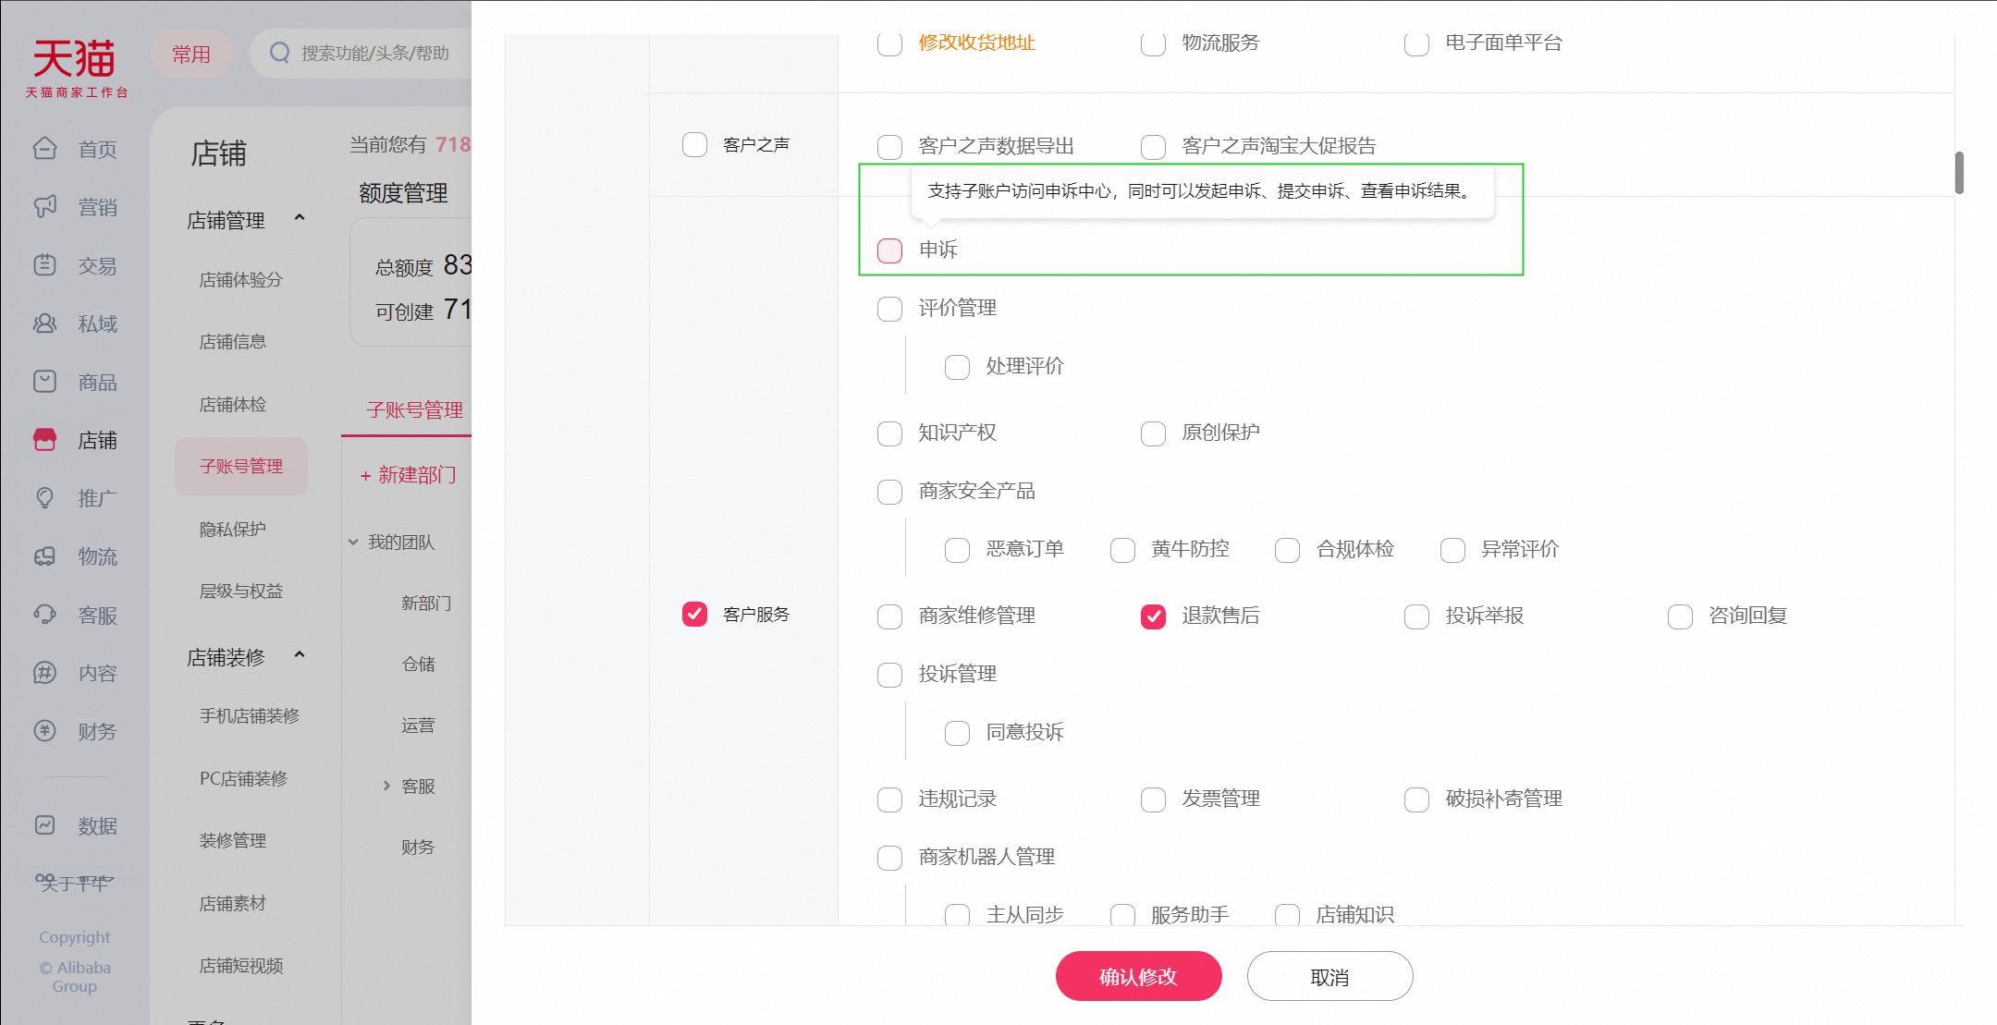
Task: Click the 客服 headset icon
Action: 44,614
